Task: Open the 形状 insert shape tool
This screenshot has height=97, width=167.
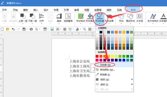Action: 121,18
